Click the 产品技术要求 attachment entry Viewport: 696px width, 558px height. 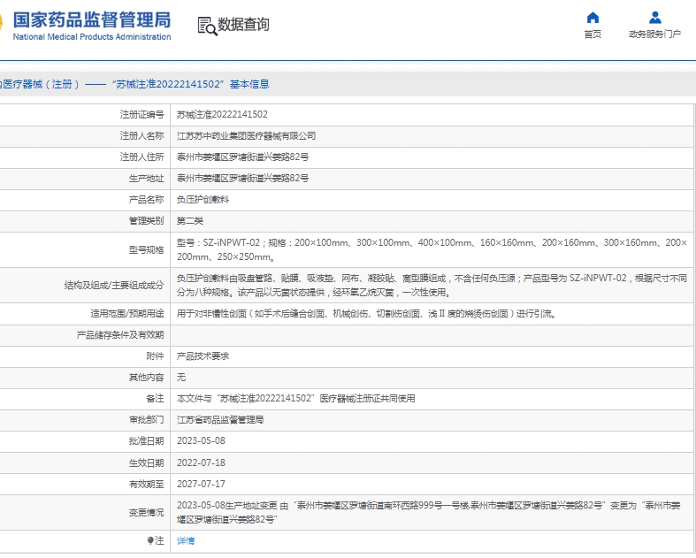coord(203,355)
